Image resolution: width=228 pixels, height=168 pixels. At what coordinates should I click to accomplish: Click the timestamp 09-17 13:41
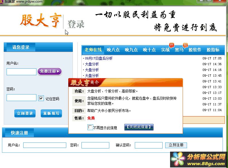pyautogui.click(x=212, y=81)
